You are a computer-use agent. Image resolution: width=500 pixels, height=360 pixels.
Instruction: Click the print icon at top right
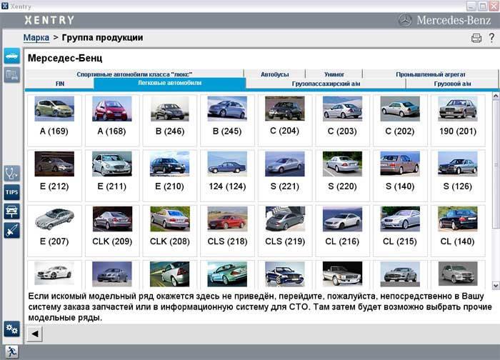476,38
